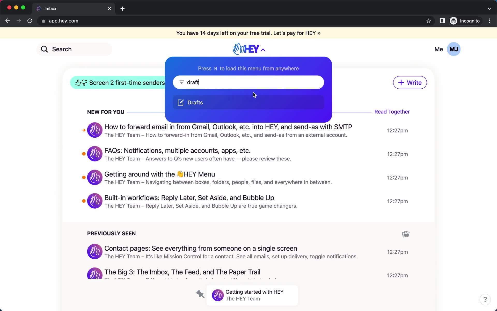Click the draft text input field

click(248, 82)
